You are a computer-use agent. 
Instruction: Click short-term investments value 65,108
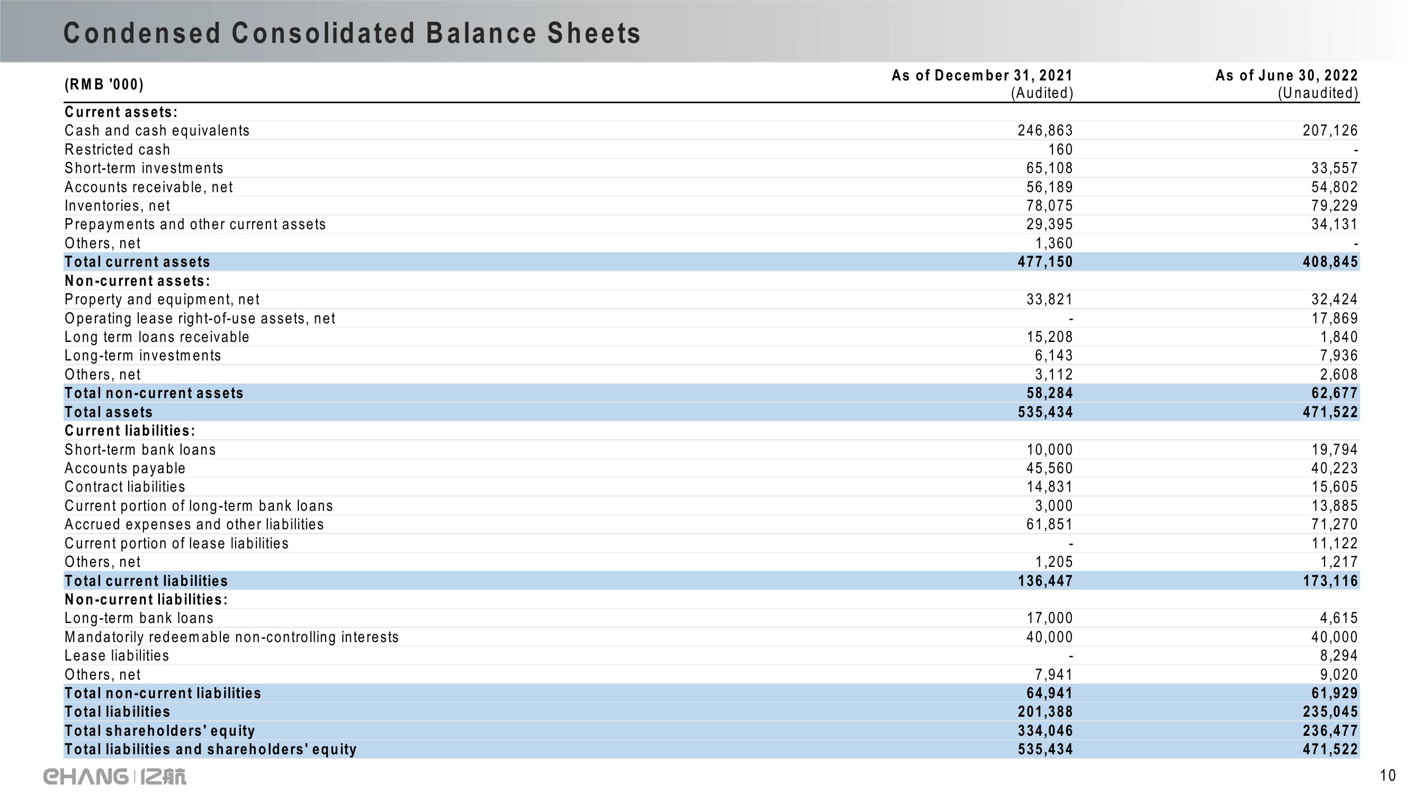click(x=1050, y=168)
